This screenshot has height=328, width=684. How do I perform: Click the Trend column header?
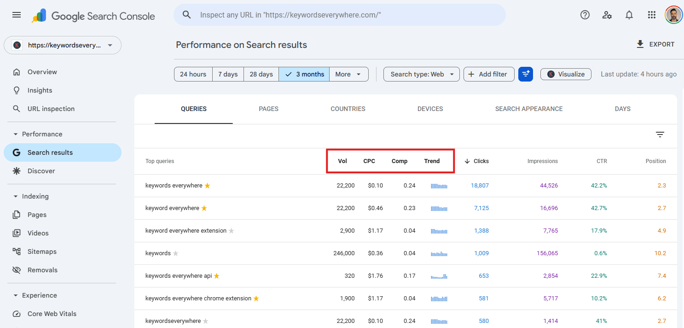pos(432,161)
